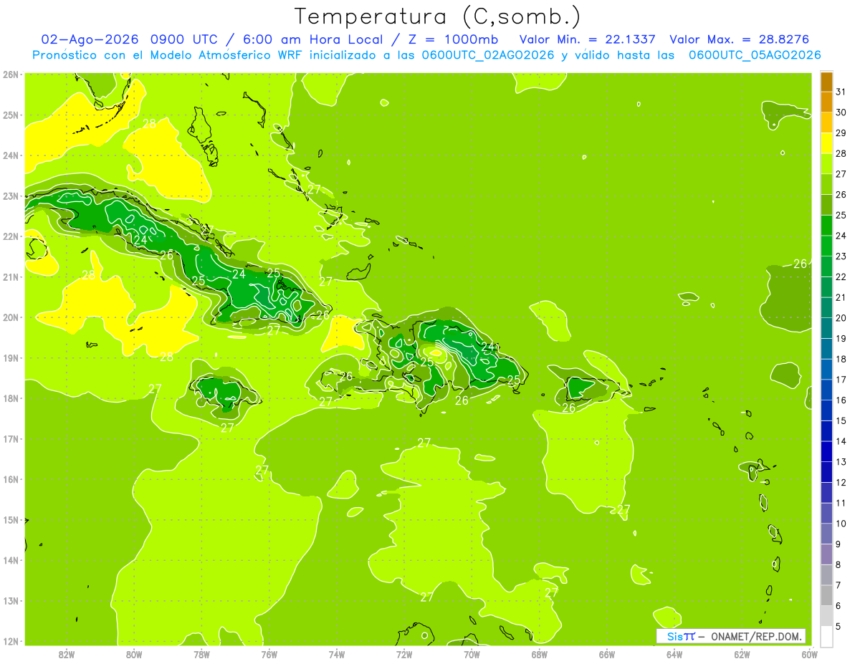
Task: Click the '19N' latitude axis label
Action: (11, 357)
